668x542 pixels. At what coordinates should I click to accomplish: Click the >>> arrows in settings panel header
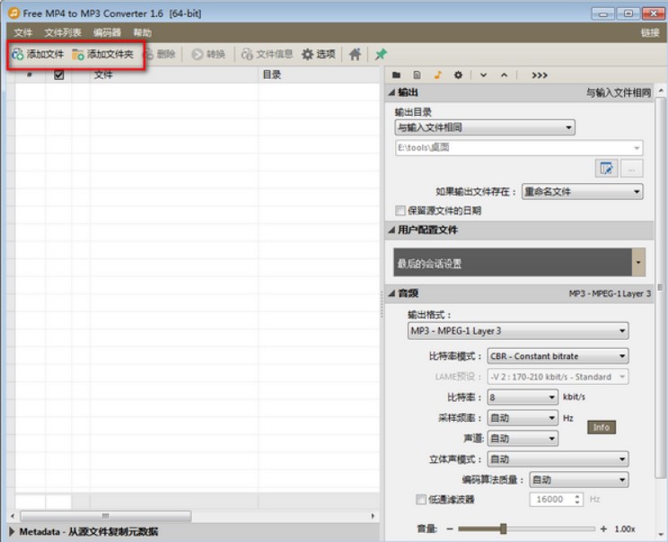coord(540,75)
